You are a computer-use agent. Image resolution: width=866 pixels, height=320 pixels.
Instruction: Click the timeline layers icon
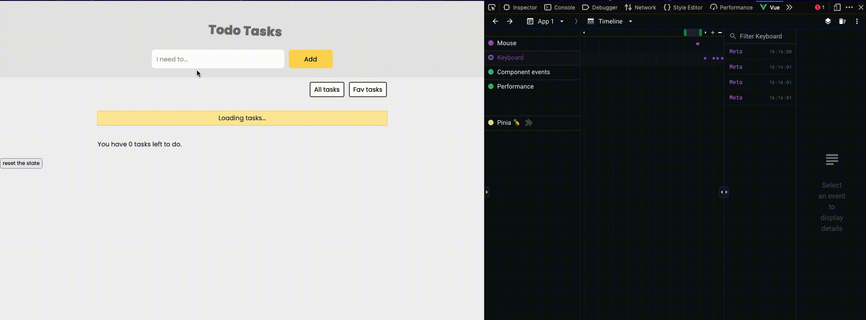828,21
